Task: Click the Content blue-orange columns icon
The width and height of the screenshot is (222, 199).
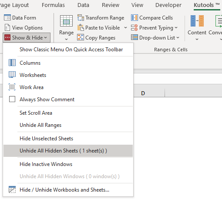Action: click(197, 21)
